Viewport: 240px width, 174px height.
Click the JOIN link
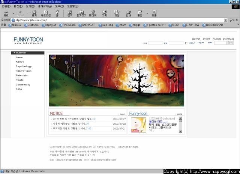coord(210,43)
